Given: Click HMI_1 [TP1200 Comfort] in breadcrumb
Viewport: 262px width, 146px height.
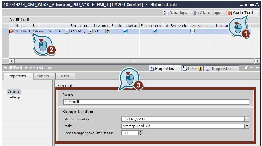Looking at the screenshot, I should click(120, 5).
